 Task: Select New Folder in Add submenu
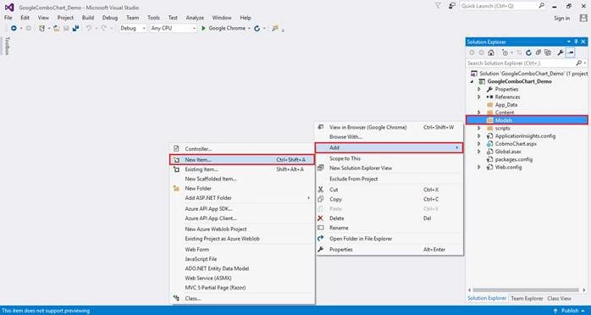tap(242, 188)
